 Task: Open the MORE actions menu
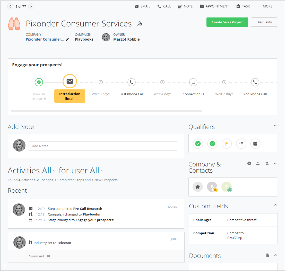(265, 6)
